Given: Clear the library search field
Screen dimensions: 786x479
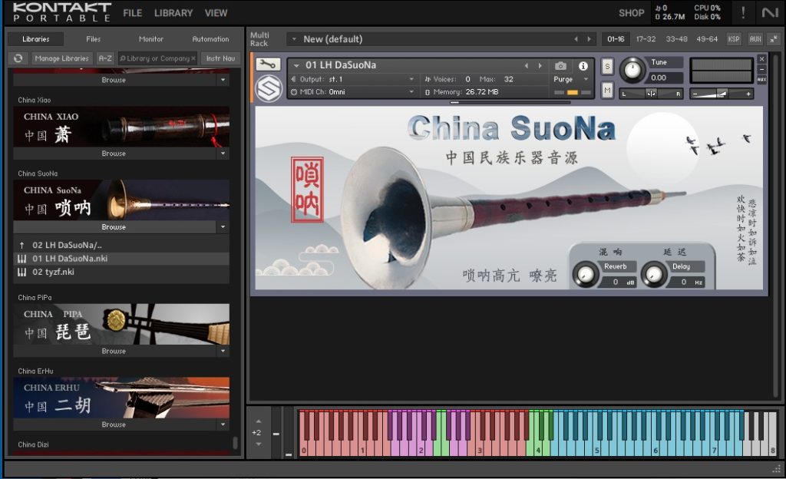Looking at the screenshot, I should pyautogui.click(x=193, y=58).
